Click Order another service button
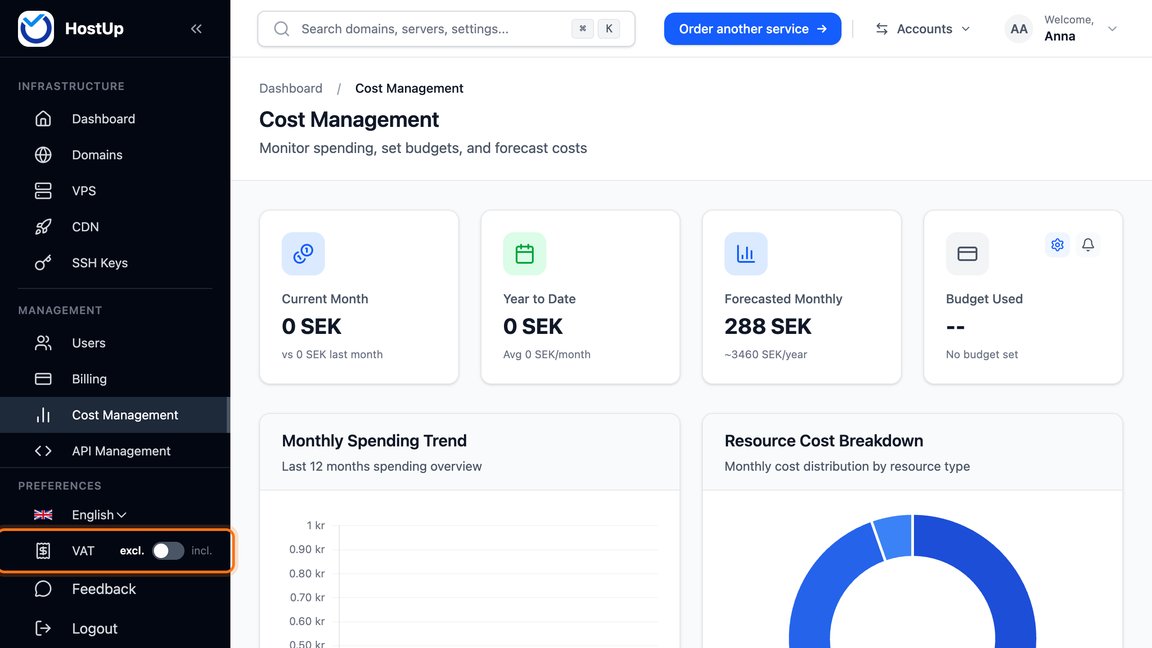Image resolution: width=1152 pixels, height=648 pixels. pos(752,29)
